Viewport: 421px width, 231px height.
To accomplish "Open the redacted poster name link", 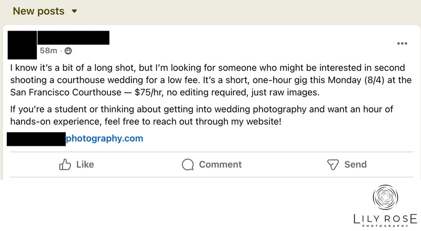I will coord(73,37).
